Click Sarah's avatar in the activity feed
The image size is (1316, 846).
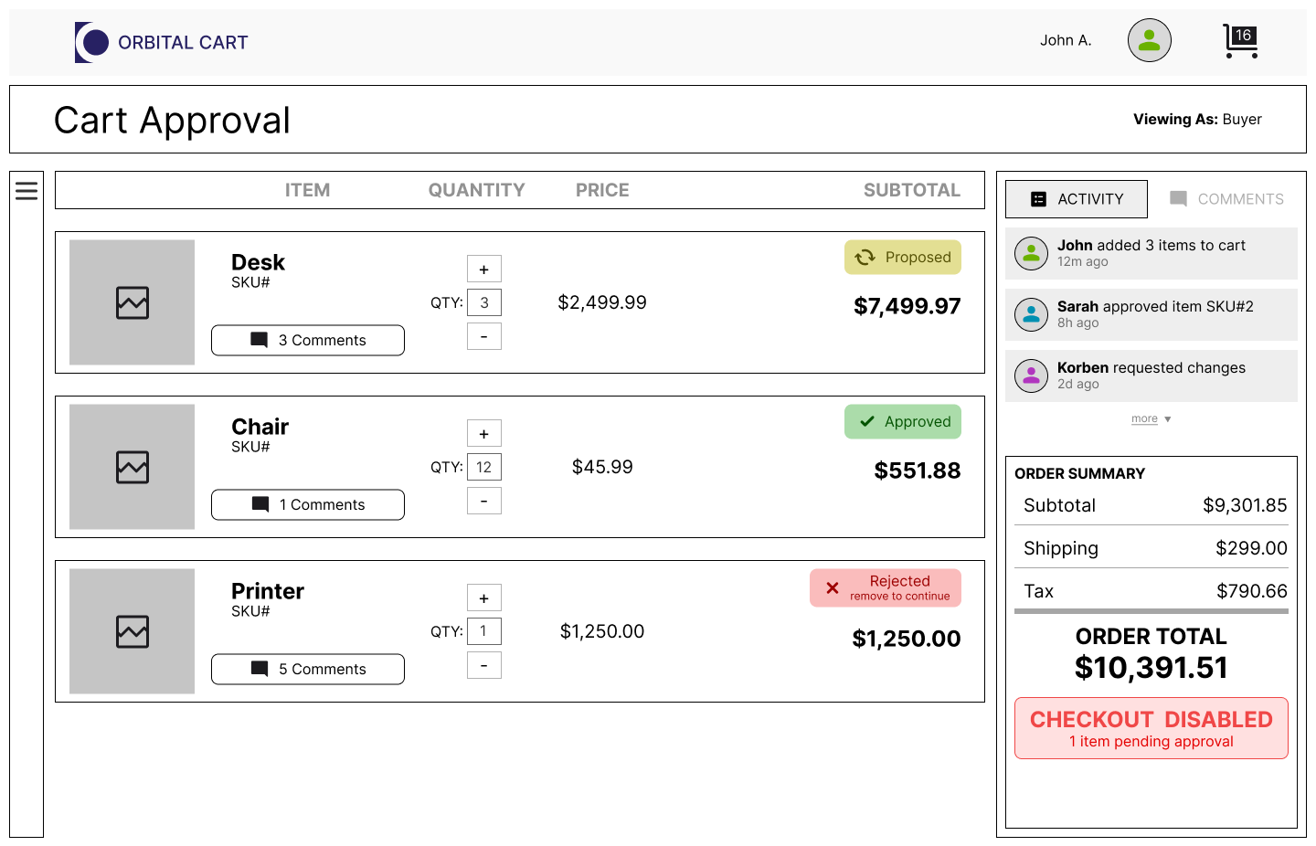point(1031,314)
